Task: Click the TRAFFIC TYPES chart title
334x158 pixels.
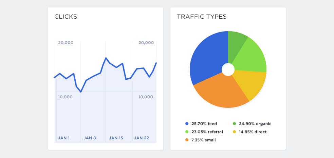Action: click(202, 17)
